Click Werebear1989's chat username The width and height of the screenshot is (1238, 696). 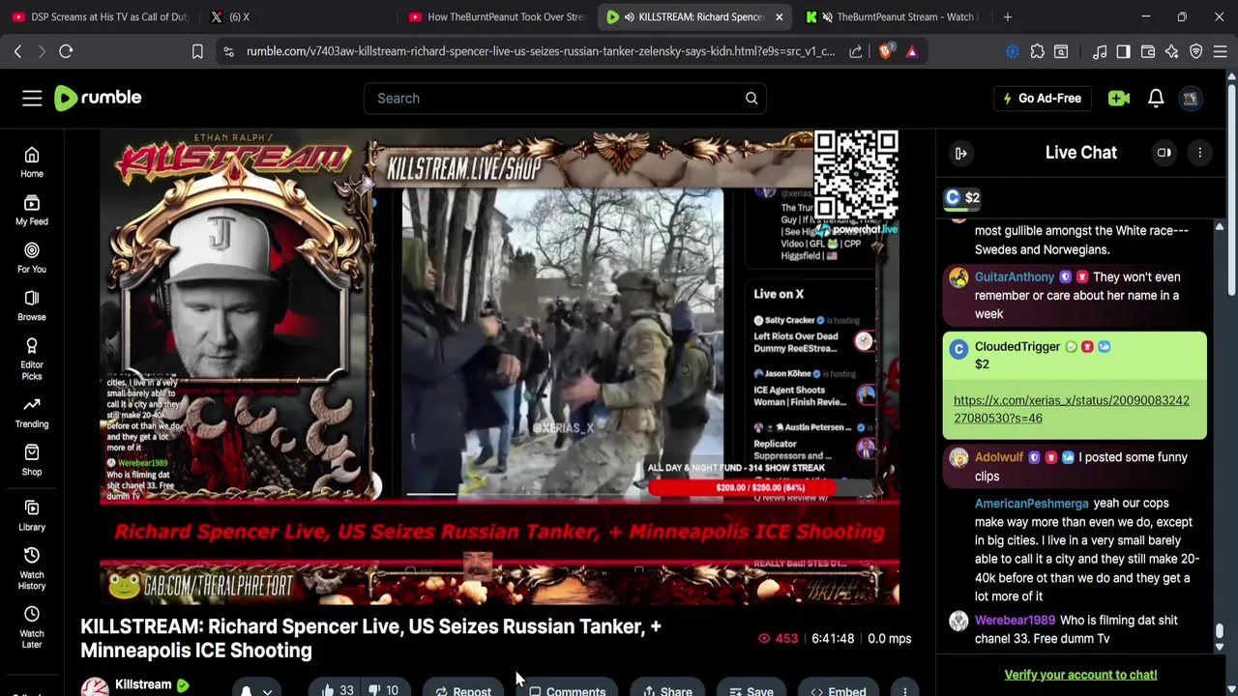point(1015,621)
